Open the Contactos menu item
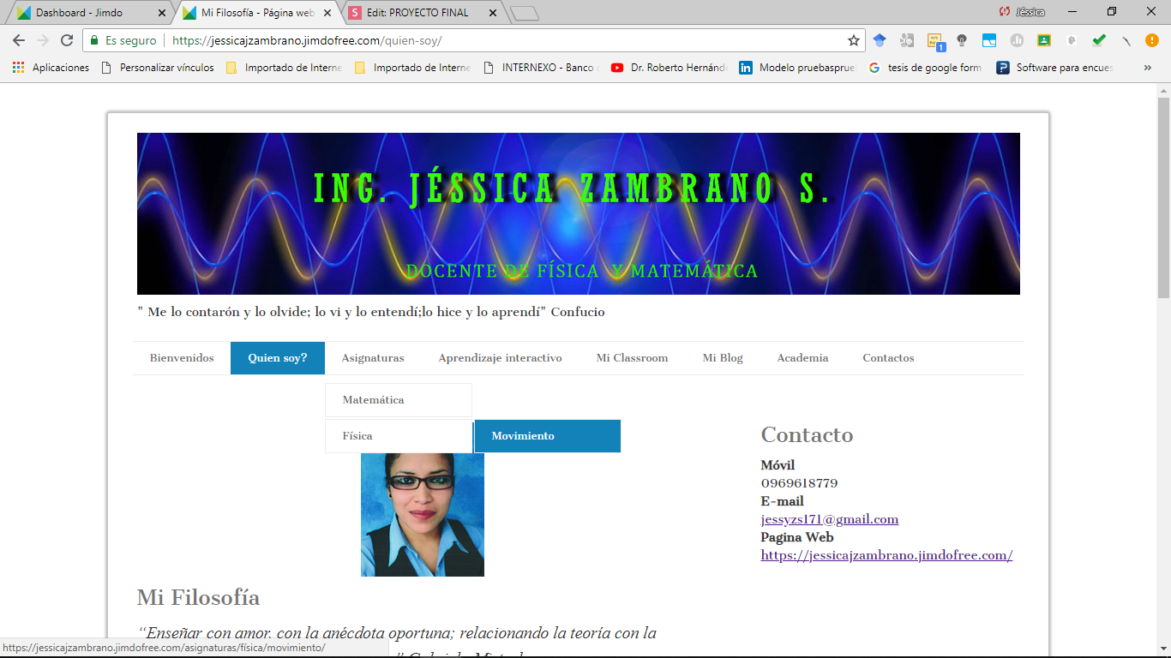 coord(888,358)
